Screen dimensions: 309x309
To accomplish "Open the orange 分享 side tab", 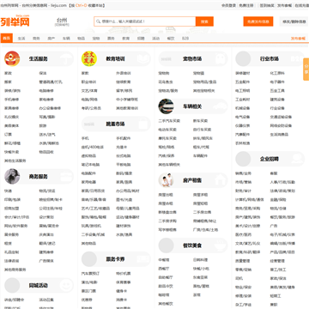I will pos(306,70).
